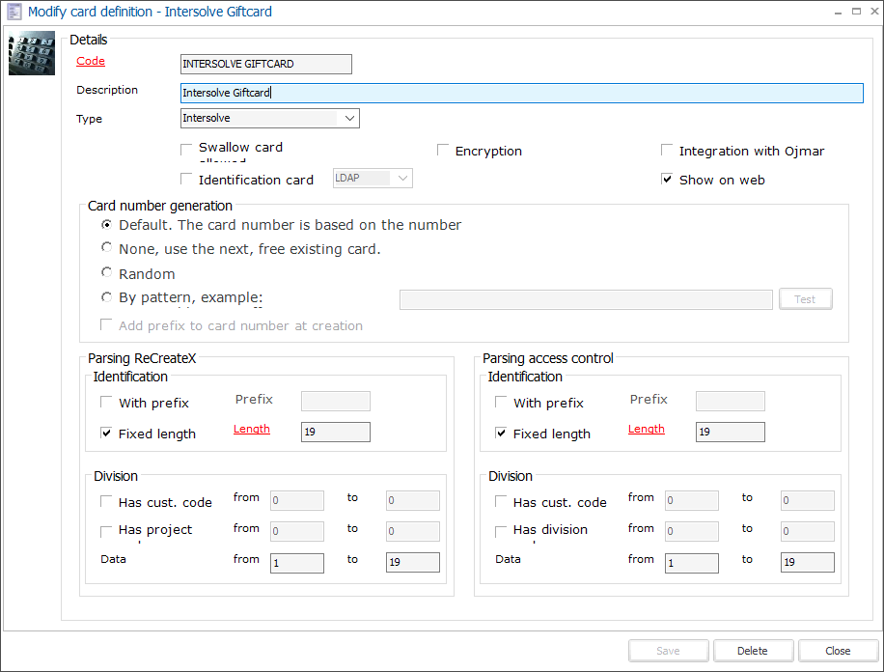Toggle the Encryption checkbox

click(x=443, y=151)
